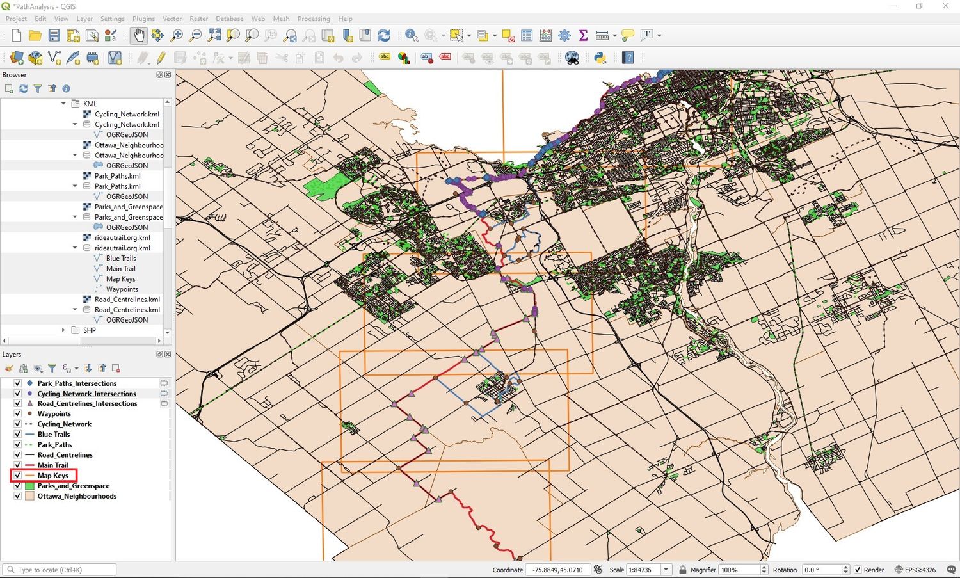Open the Add Vector Layer dialog
This screenshot has height=578, width=960.
[35, 58]
